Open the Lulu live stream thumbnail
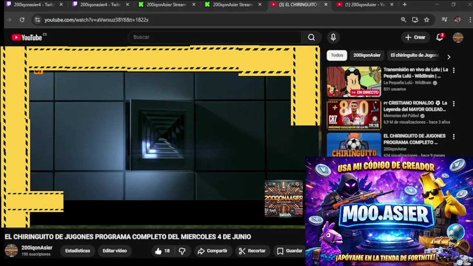 coord(354,82)
